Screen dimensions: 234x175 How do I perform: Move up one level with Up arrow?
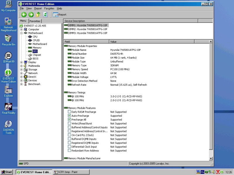coord(38,15)
